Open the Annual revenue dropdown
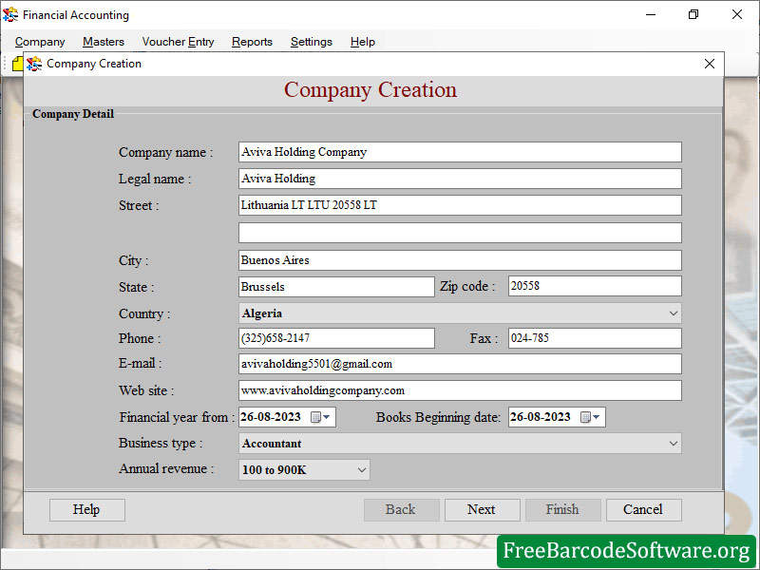The image size is (760, 570). click(x=358, y=468)
